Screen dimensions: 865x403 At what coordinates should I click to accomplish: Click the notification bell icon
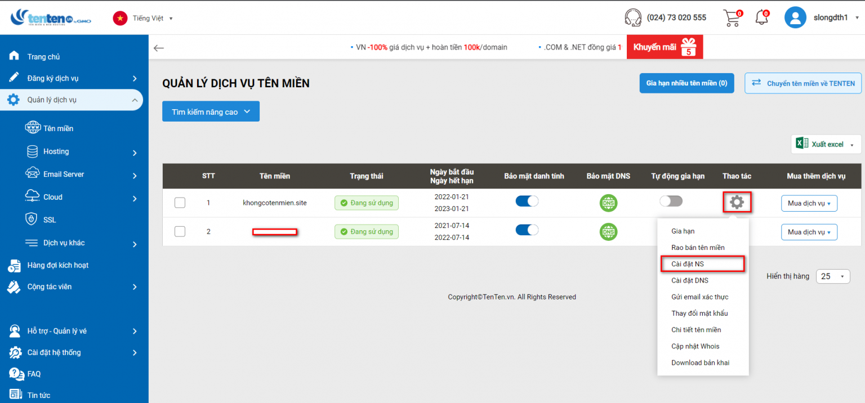tap(761, 17)
